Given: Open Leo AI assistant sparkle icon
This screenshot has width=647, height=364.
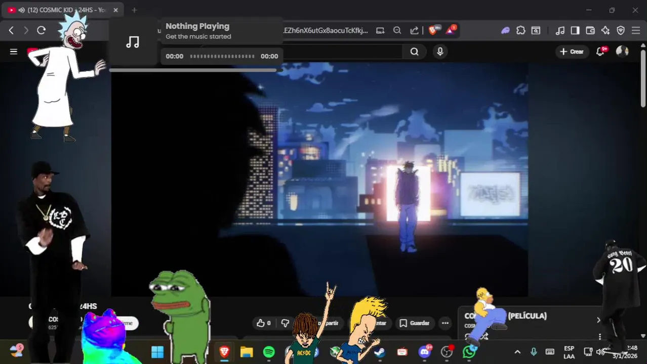Looking at the screenshot, I should [605, 30].
